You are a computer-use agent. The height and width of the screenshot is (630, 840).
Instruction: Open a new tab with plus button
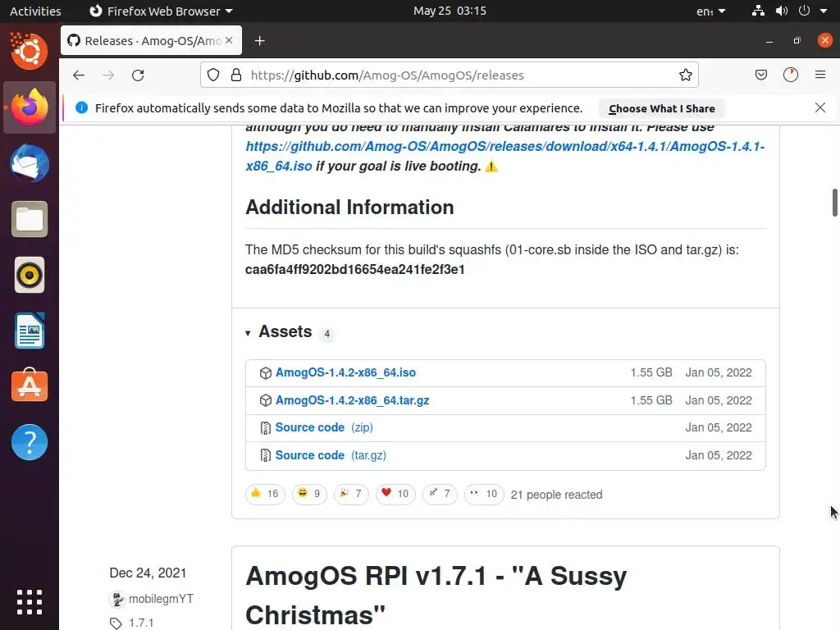(x=260, y=41)
